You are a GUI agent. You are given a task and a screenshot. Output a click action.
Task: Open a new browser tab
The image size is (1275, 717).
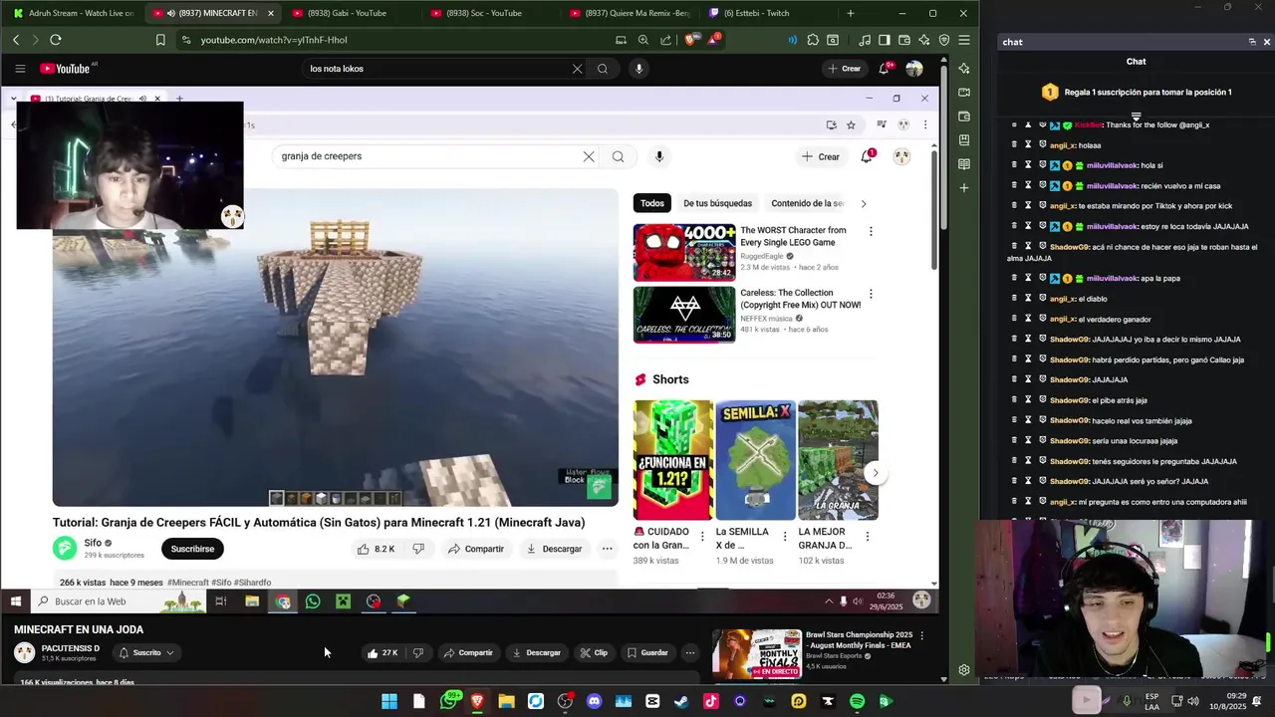click(850, 13)
